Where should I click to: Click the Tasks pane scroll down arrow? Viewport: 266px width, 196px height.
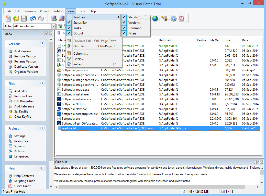[51, 187]
